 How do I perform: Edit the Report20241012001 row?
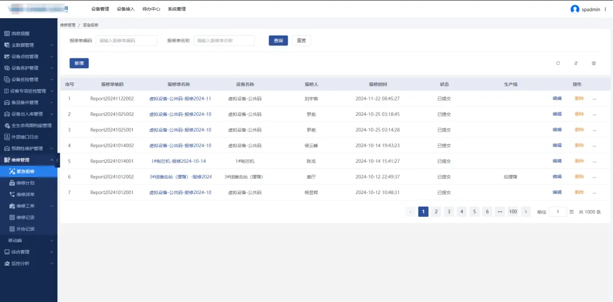(557, 192)
